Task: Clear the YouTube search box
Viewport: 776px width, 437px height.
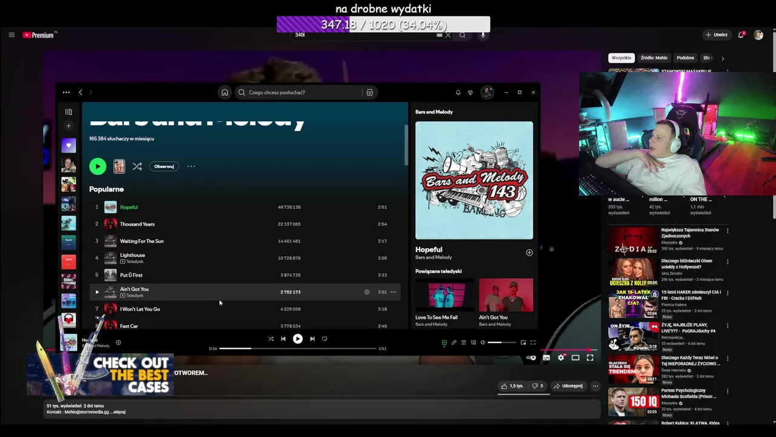Action: 448,35
